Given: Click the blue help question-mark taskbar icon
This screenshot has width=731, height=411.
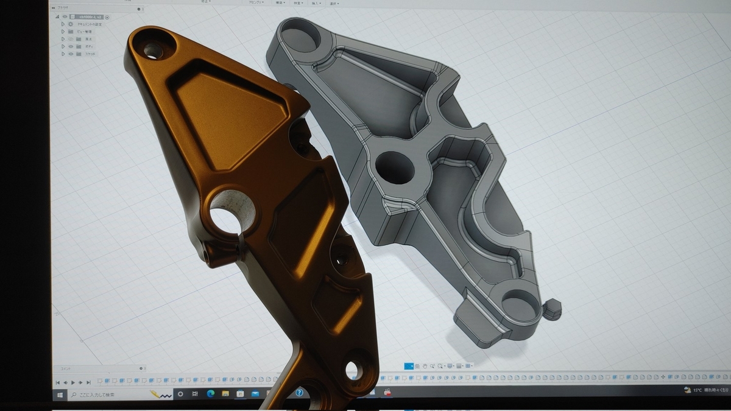Looking at the screenshot, I should [299, 393].
